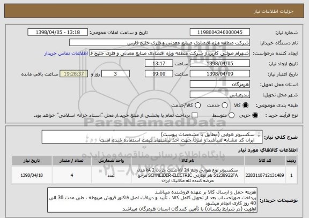Click the تاریخ ایجاد نیاز date field
The image size is (309, 218).
pos(220,64)
